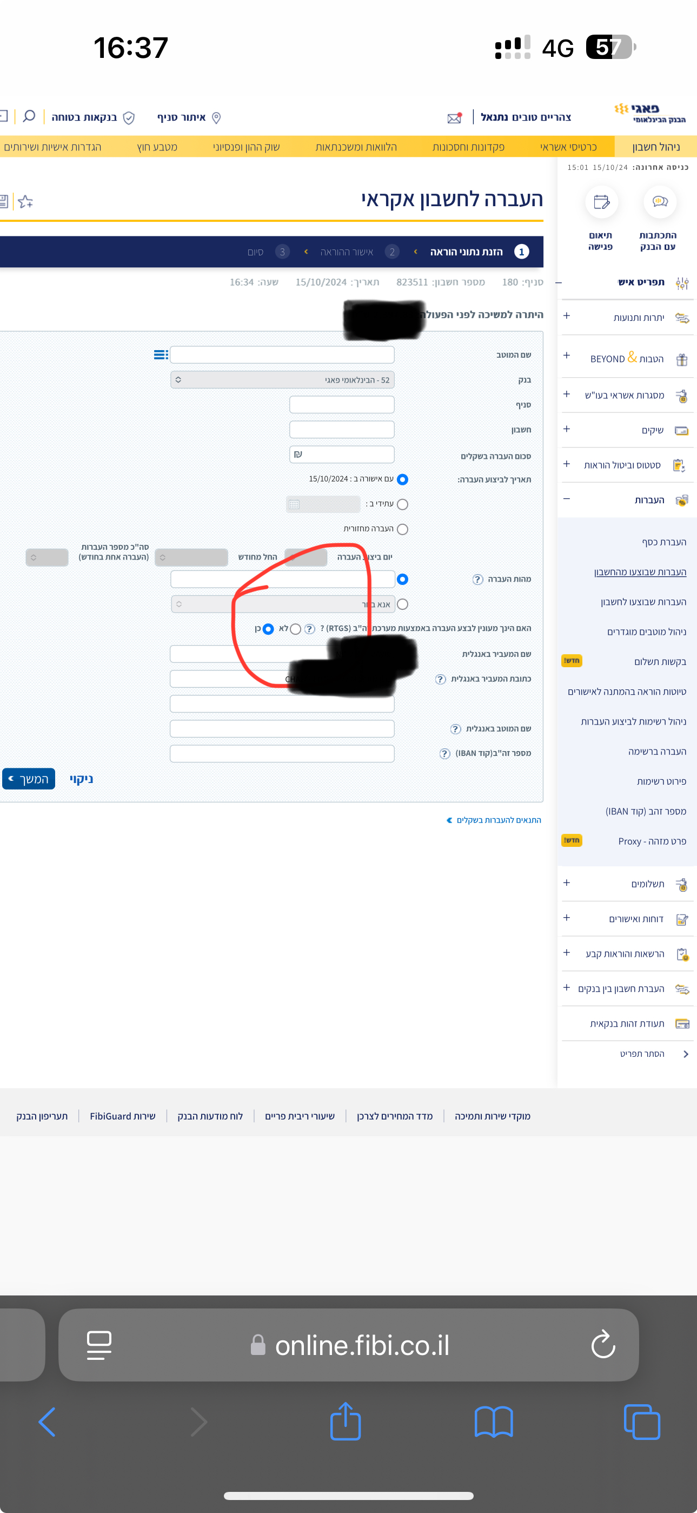
Task: Open the bank selection dropdown
Action: [282, 380]
